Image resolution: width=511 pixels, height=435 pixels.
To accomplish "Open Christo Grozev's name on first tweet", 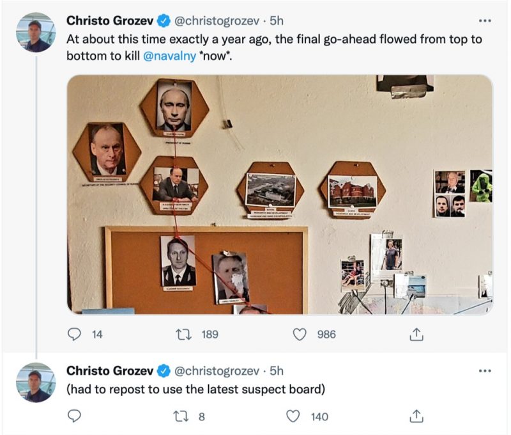I will tap(110, 21).
